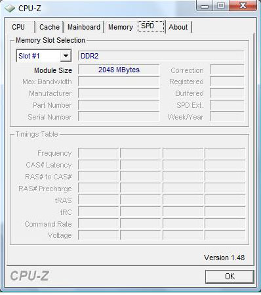261x295 pixels.
Task: Click the empty Part Number field
Action: 119,105
